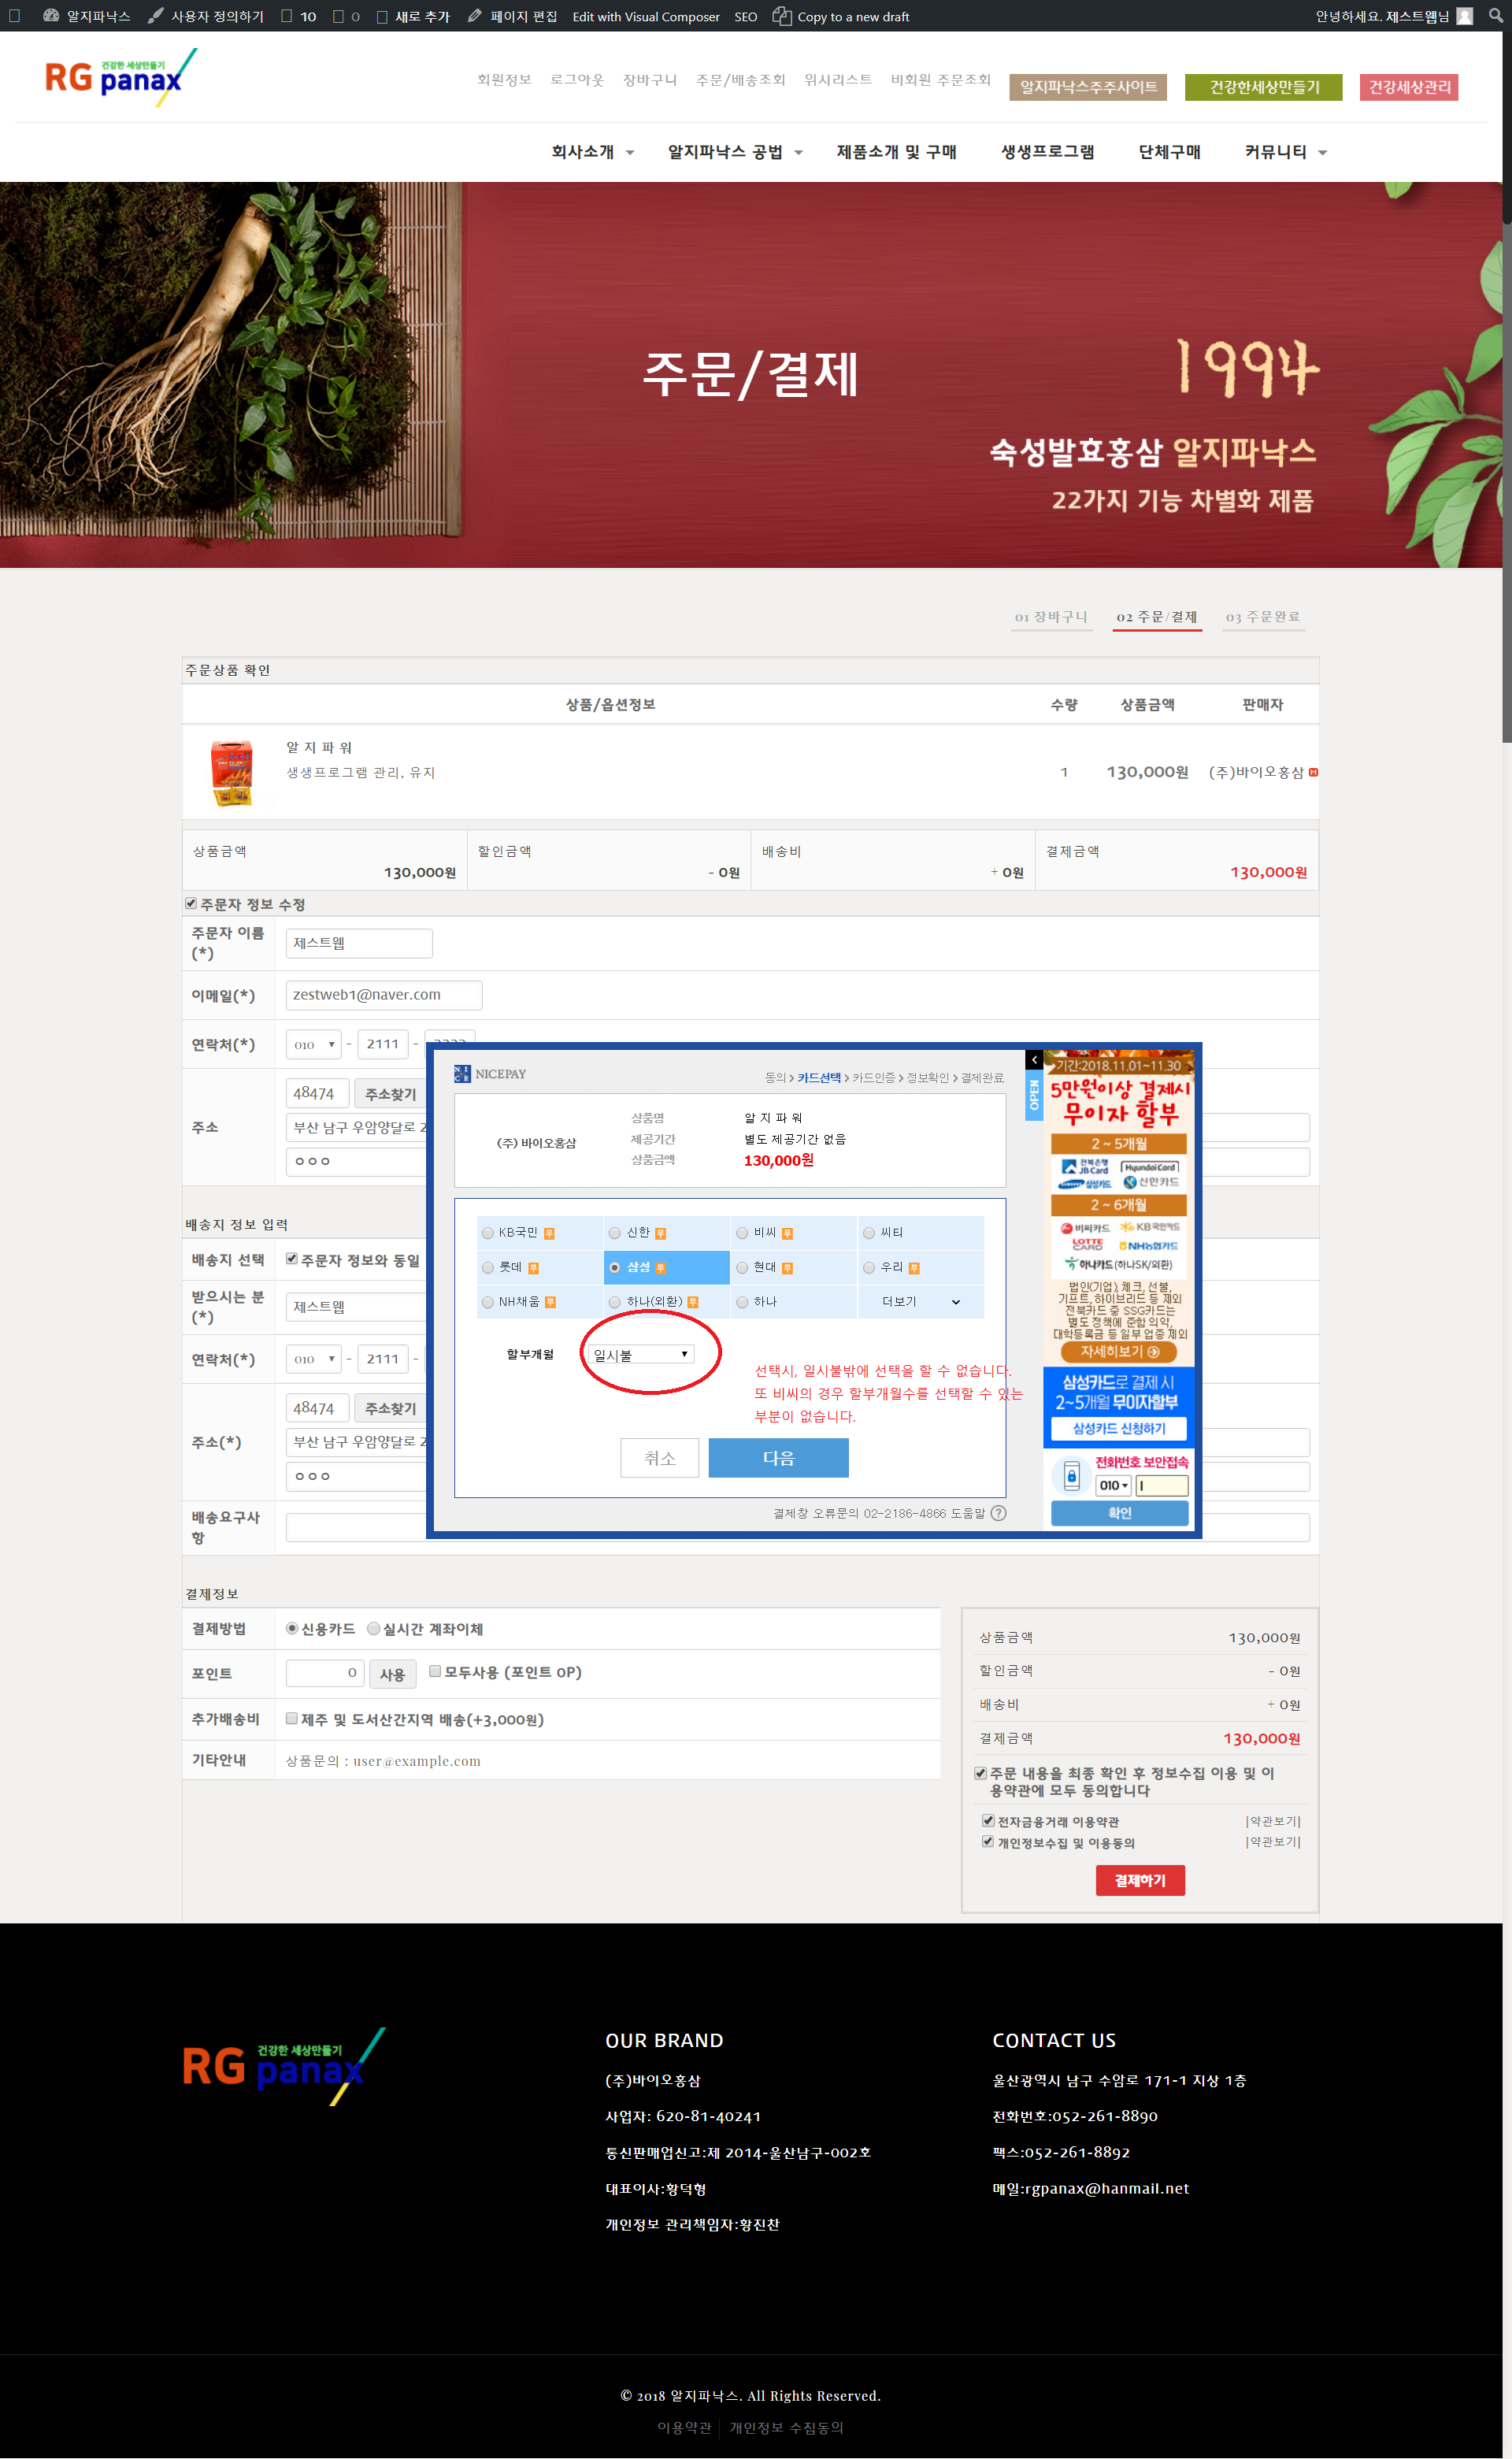Click the 무 badge next to 롯데

(x=533, y=1268)
